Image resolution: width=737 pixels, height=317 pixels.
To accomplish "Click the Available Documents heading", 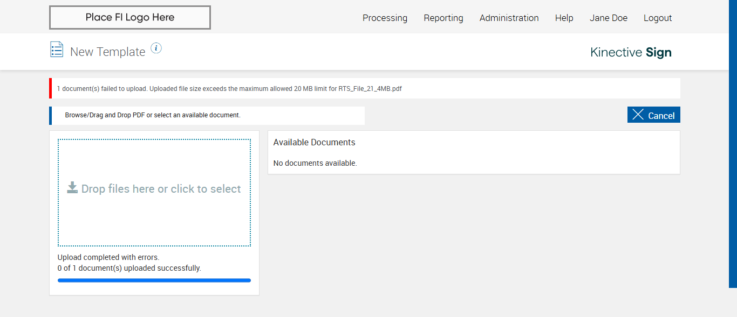I will point(314,143).
